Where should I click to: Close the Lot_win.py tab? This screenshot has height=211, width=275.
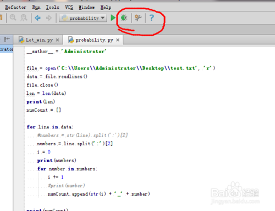(x=57, y=40)
